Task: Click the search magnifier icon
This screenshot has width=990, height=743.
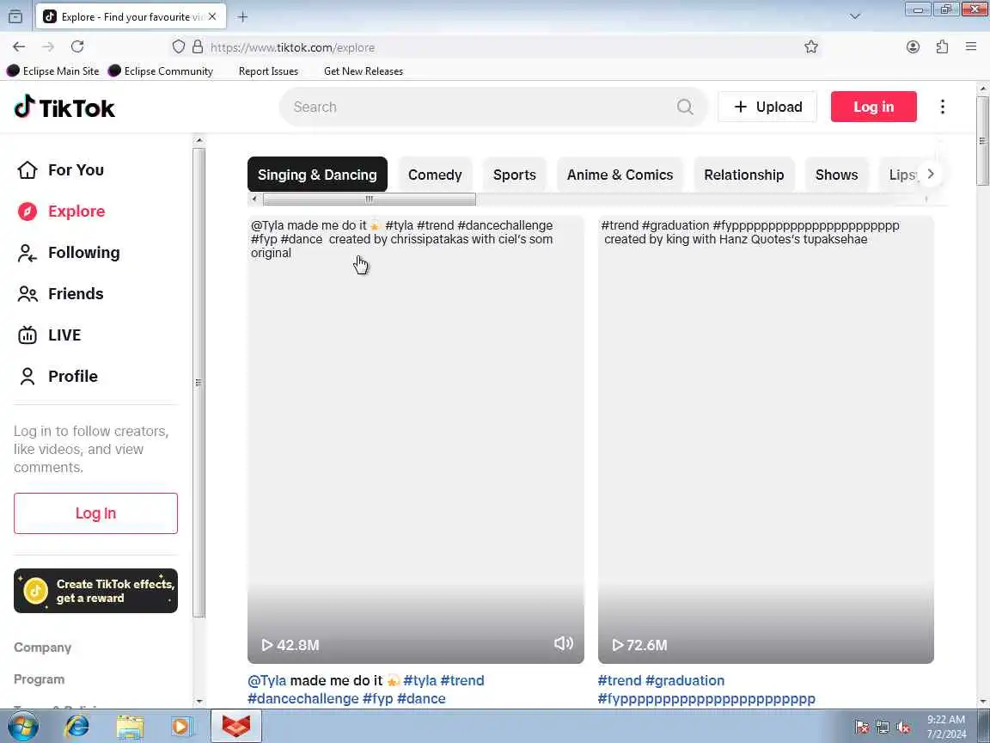Action: point(685,107)
